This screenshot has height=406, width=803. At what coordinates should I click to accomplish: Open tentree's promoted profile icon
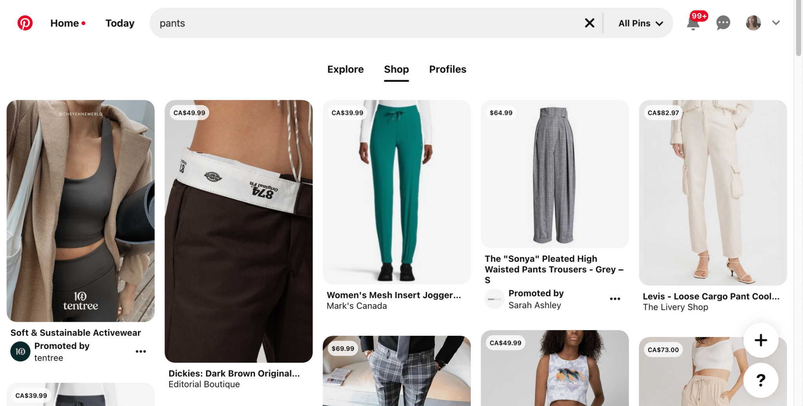pyautogui.click(x=20, y=352)
